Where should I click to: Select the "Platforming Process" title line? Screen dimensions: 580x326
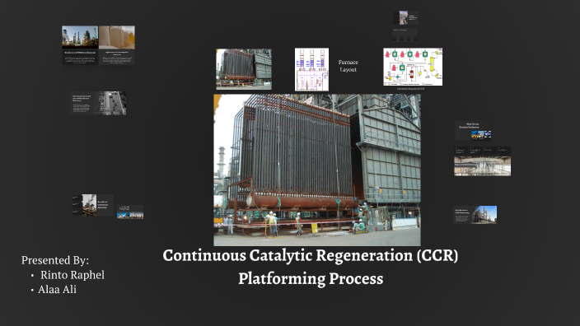[x=311, y=279]
